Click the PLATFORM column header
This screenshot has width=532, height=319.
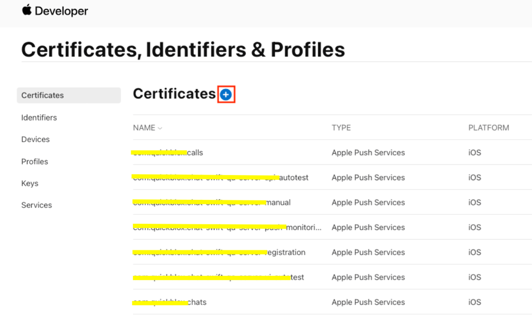click(488, 128)
